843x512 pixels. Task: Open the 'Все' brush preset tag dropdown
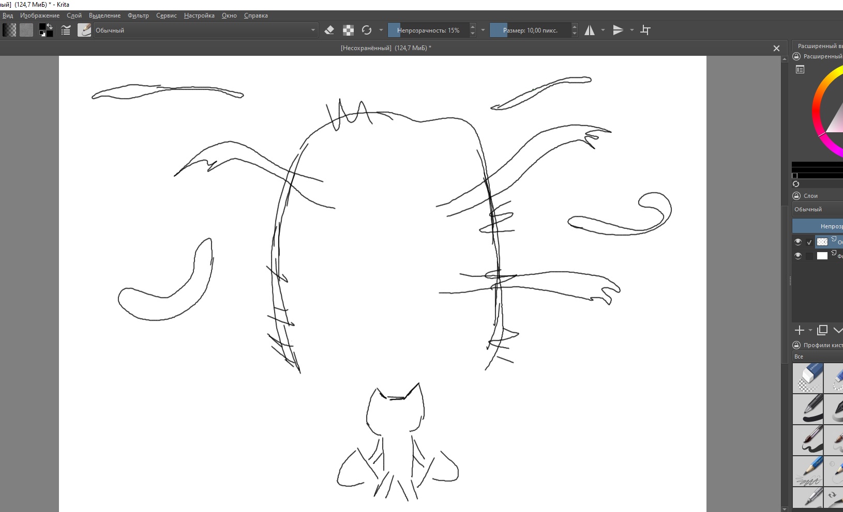[817, 356]
